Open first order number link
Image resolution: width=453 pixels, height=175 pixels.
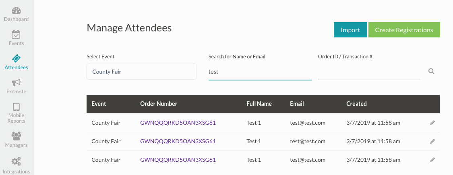[178, 123]
